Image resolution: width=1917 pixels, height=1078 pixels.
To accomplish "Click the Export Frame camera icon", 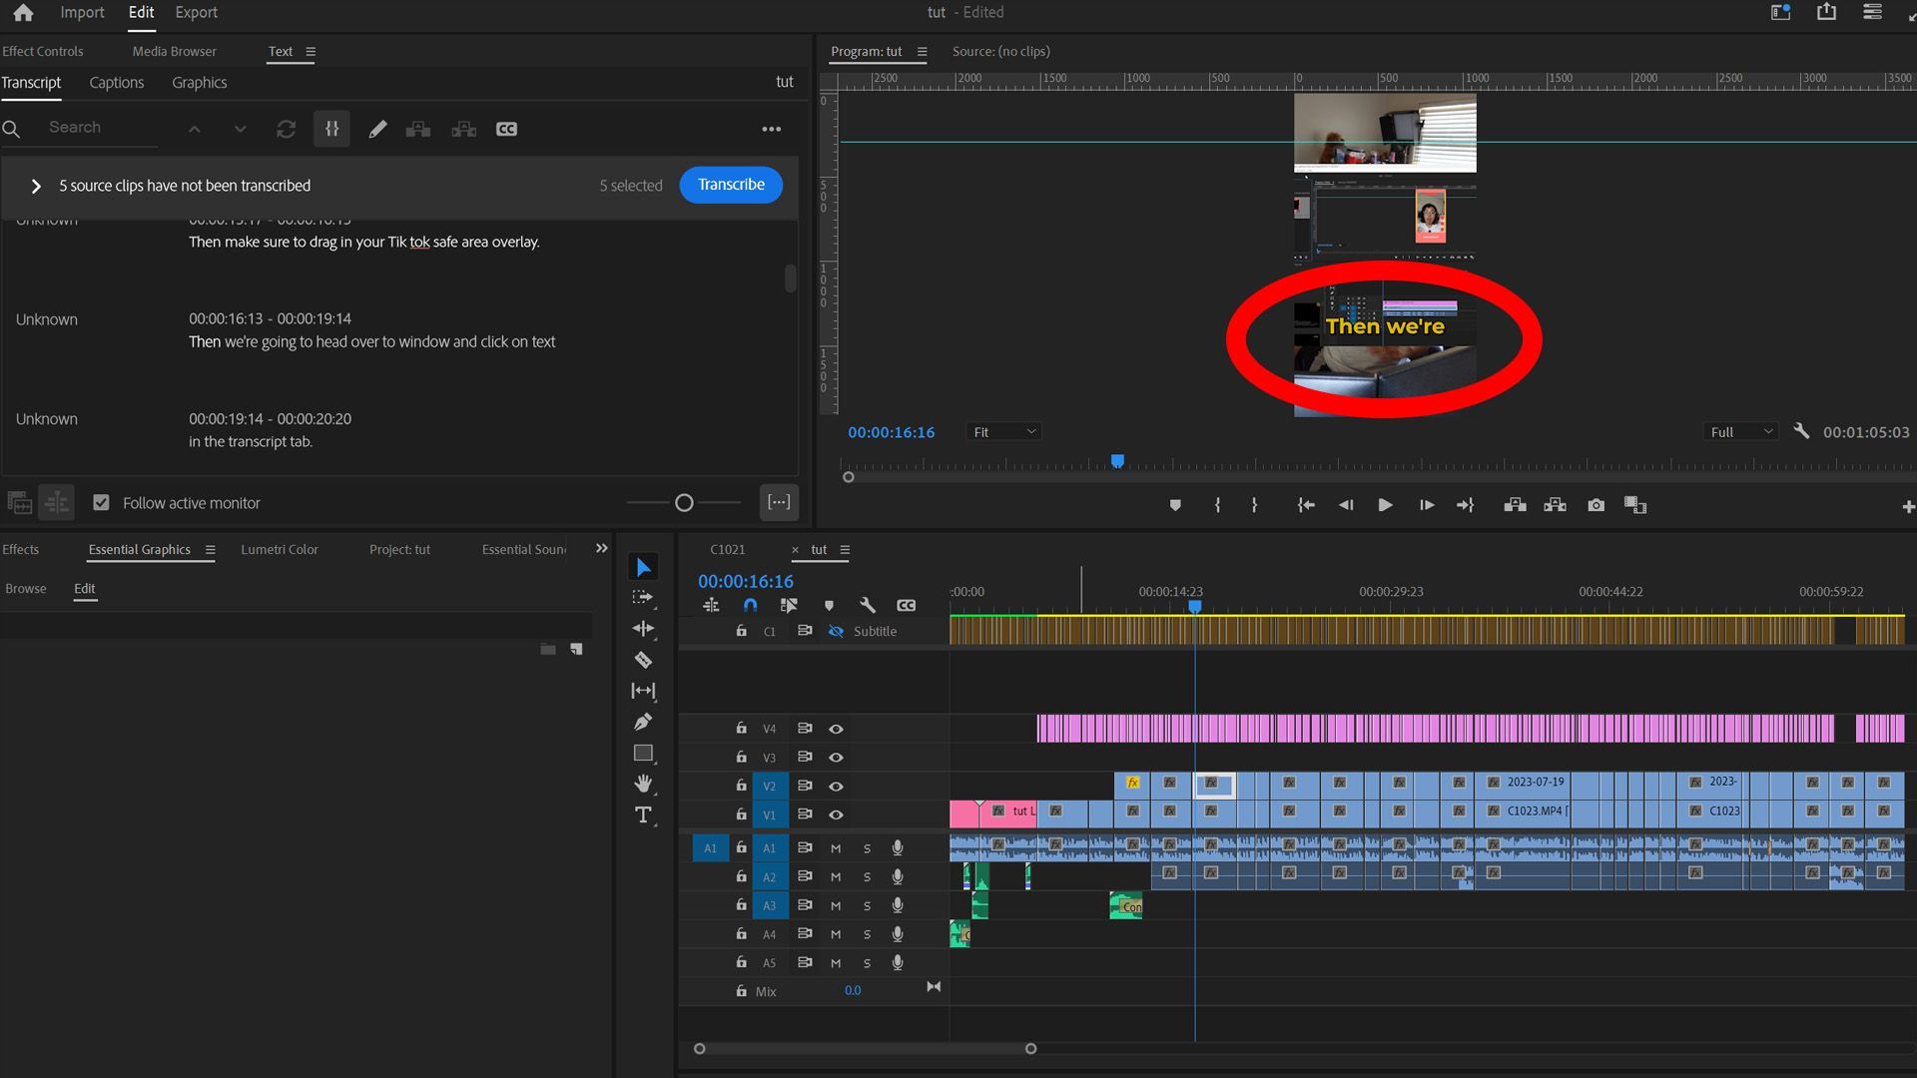I will click(x=1595, y=504).
